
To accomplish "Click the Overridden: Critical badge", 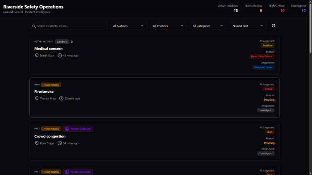I will click(261, 56).
